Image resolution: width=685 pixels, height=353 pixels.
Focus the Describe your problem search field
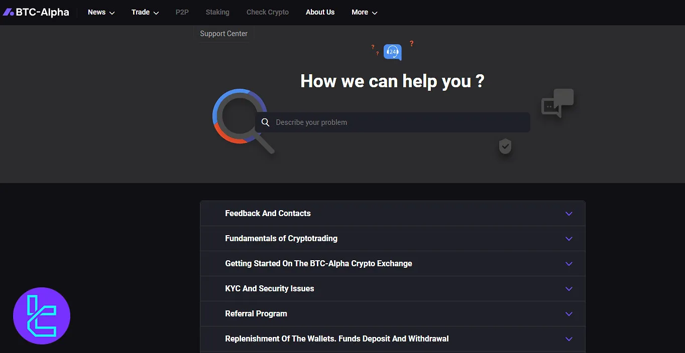(x=397, y=122)
